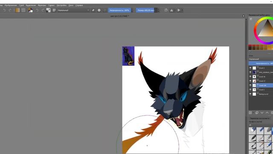Click the document tab bar's square button
The image size is (273, 154).
pos(244,16)
